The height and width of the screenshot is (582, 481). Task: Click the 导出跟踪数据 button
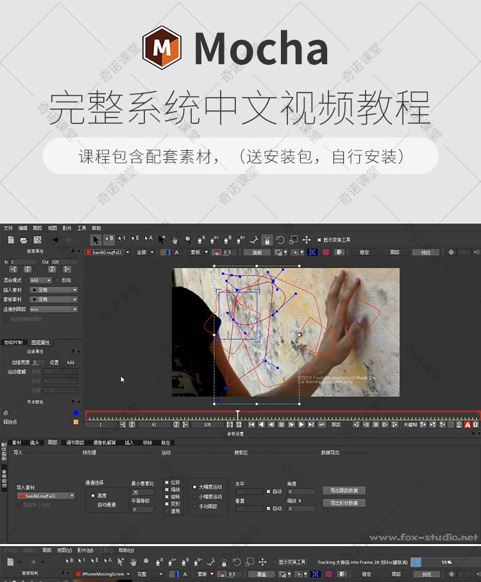pyautogui.click(x=344, y=491)
